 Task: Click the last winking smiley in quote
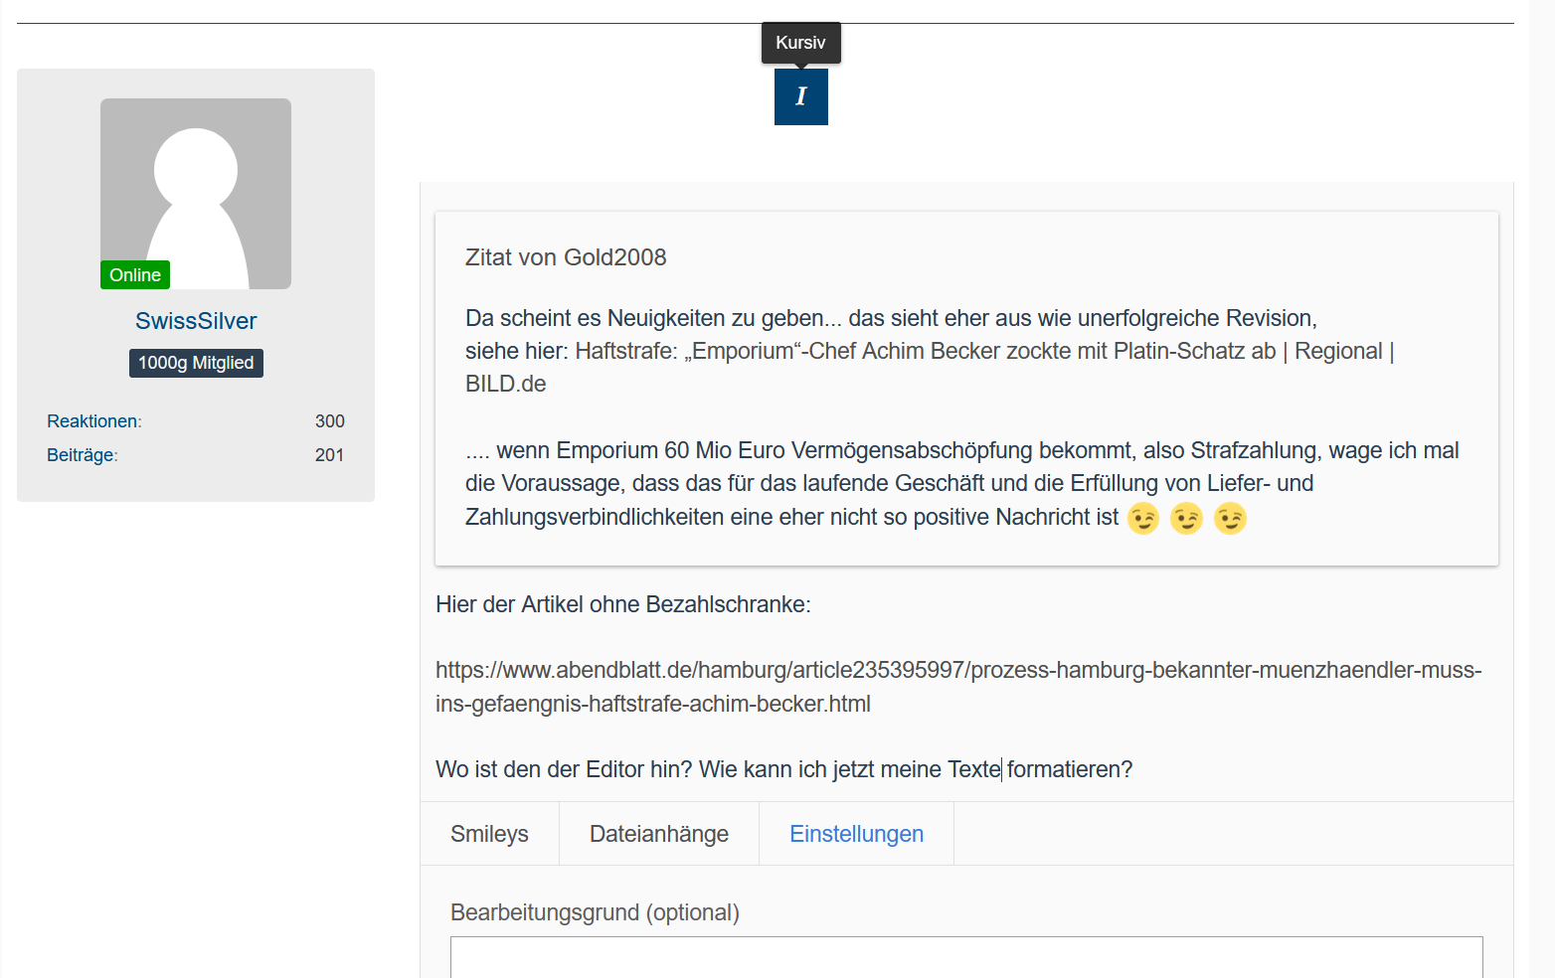1230,519
